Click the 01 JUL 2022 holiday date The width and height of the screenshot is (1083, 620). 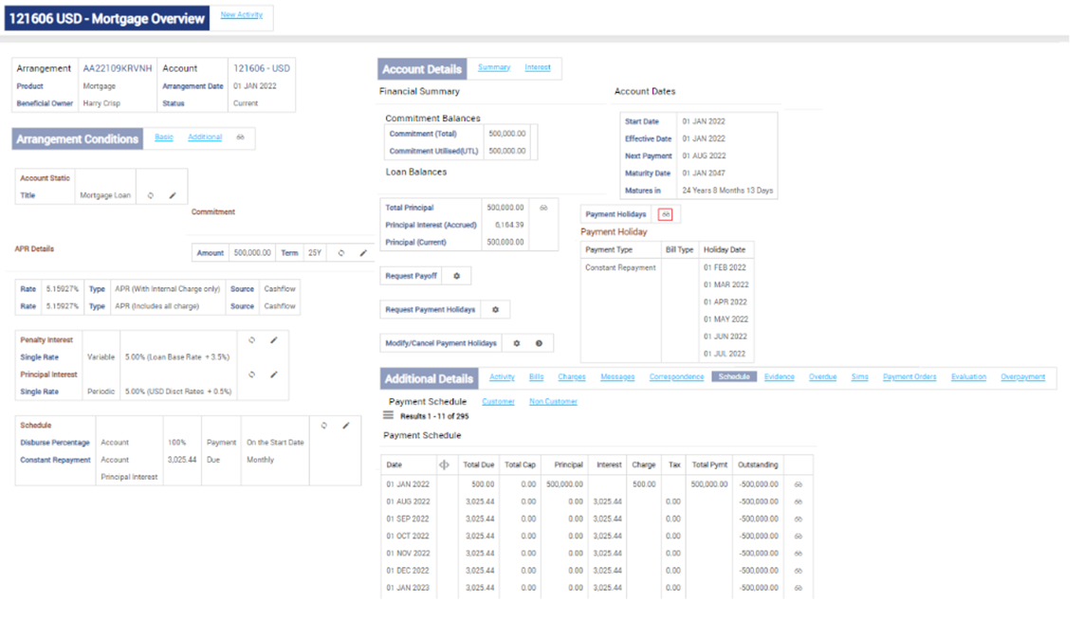point(725,354)
